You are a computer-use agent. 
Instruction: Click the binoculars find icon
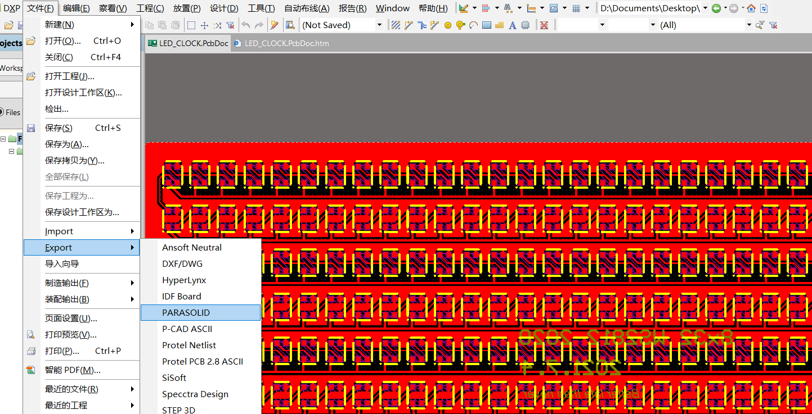pyautogui.click(x=508, y=8)
